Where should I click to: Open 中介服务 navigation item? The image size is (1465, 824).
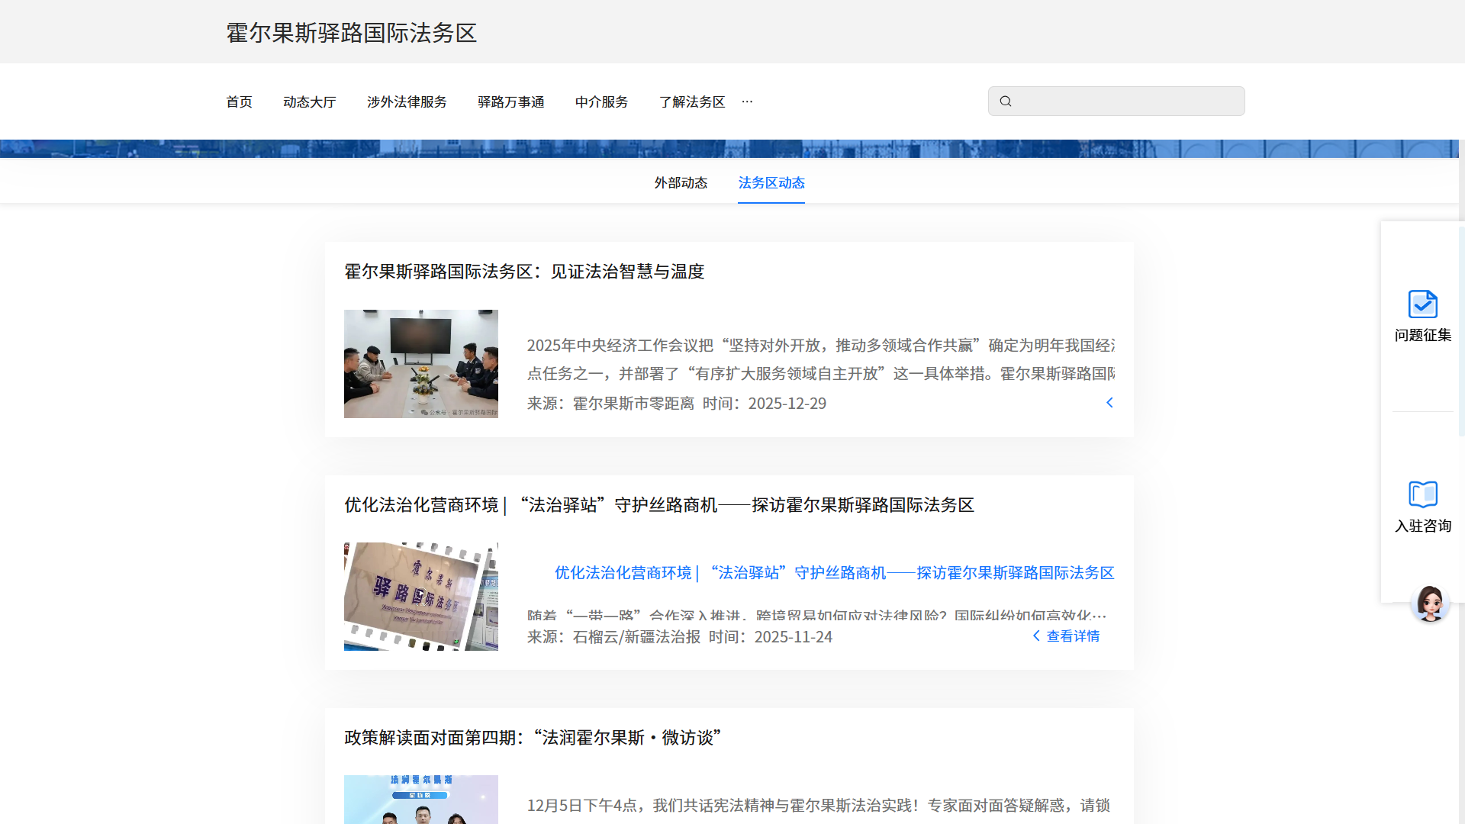click(601, 102)
